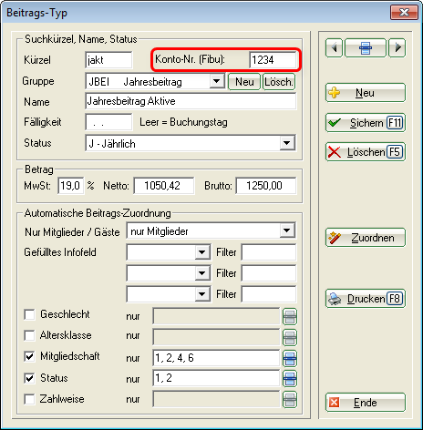Go to next record arrow
This screenshot has width=423, height=430.
click(397, 47)
